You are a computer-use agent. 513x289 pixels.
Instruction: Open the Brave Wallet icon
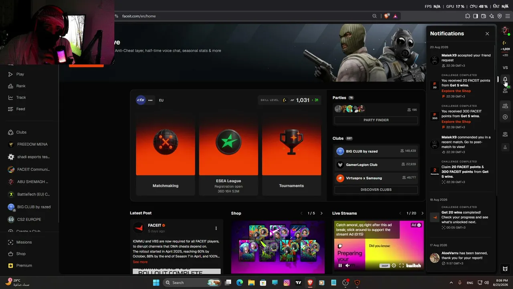(484, 16)
